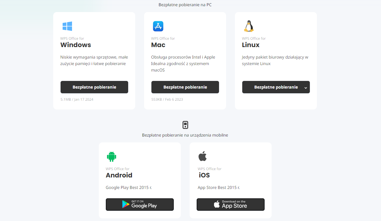This screenshot has width=381, height=221.
Task: Click the Windows file size and date text
Action: pos(77,99)
